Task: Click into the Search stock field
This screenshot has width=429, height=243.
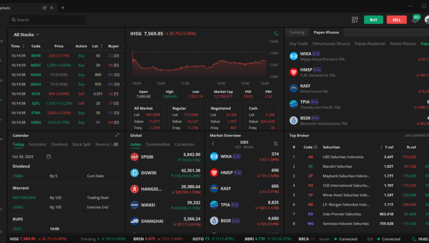Action: 47,20
